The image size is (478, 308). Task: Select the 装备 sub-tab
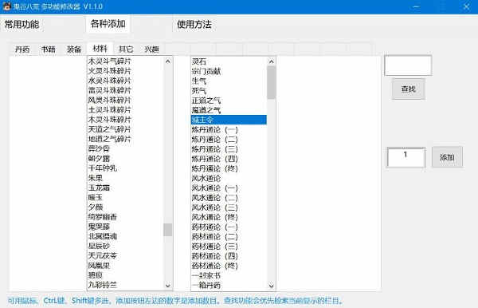[74, 49]
